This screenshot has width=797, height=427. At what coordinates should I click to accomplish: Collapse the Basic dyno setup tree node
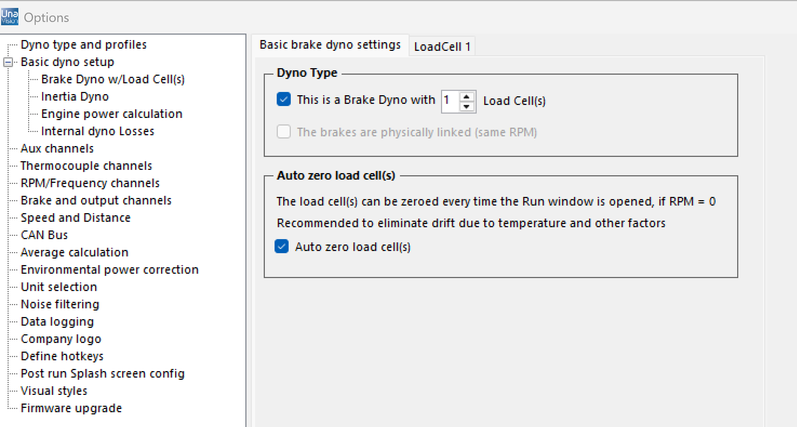coord(8,62)
